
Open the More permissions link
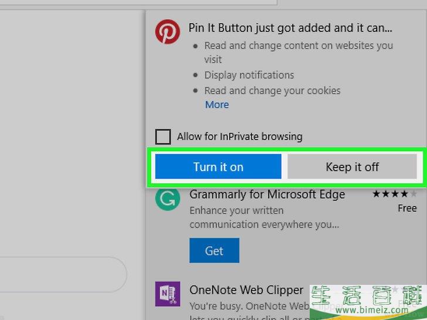coord(217,105)
